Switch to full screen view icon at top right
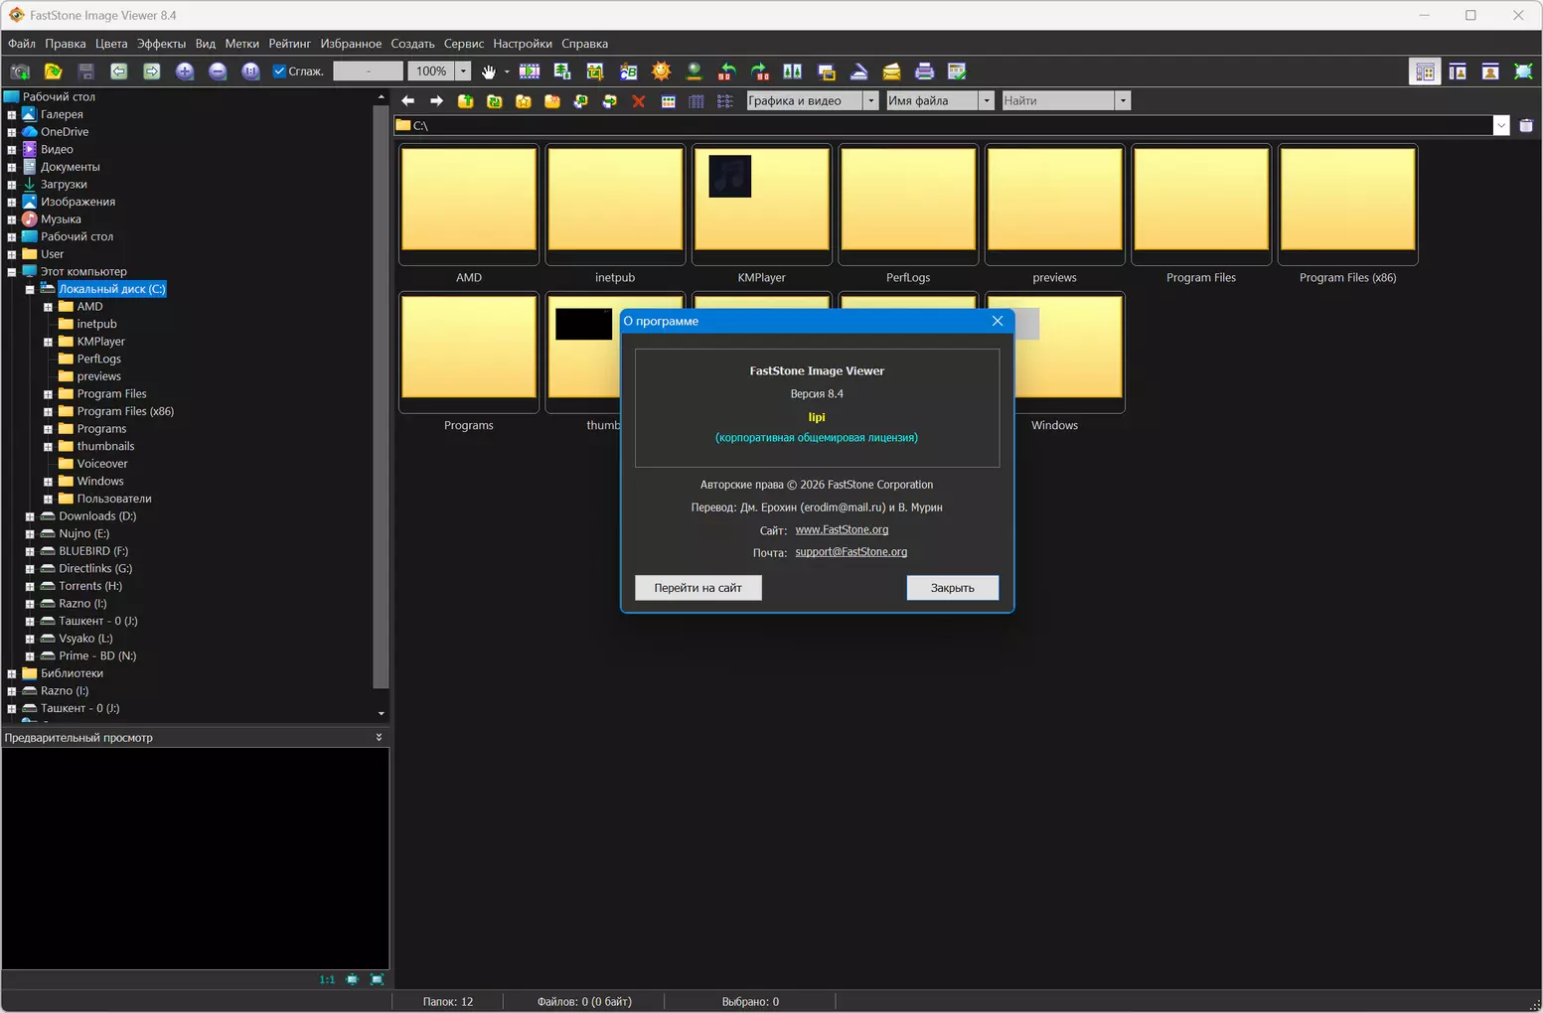 [1523, 72]
